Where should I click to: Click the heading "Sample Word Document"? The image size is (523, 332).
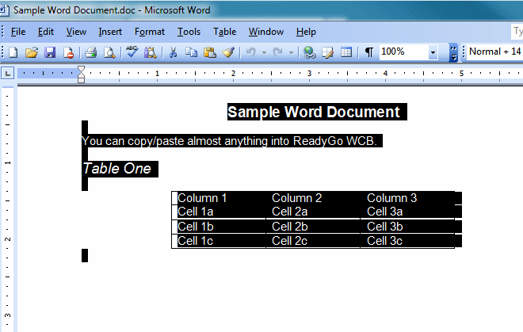tap(313, 112)
